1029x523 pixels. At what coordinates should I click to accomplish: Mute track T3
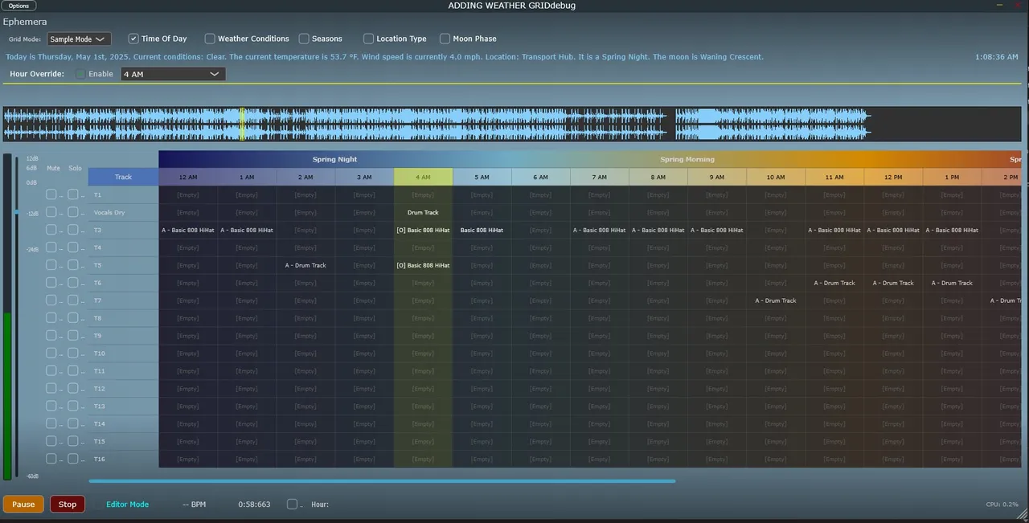(51, 230)
